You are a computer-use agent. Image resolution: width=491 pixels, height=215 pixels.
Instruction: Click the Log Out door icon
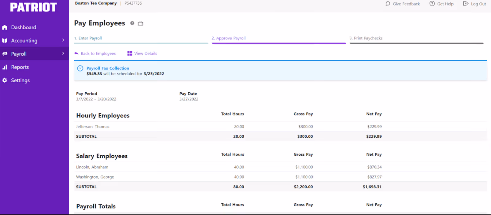pos(466,4)
